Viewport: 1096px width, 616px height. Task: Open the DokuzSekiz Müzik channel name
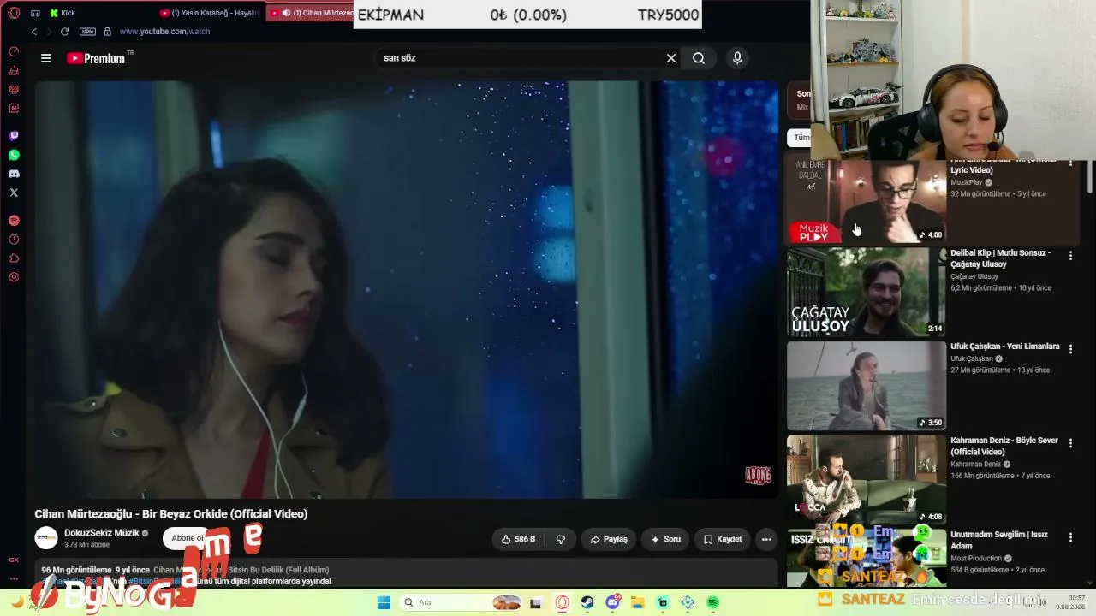101,533
